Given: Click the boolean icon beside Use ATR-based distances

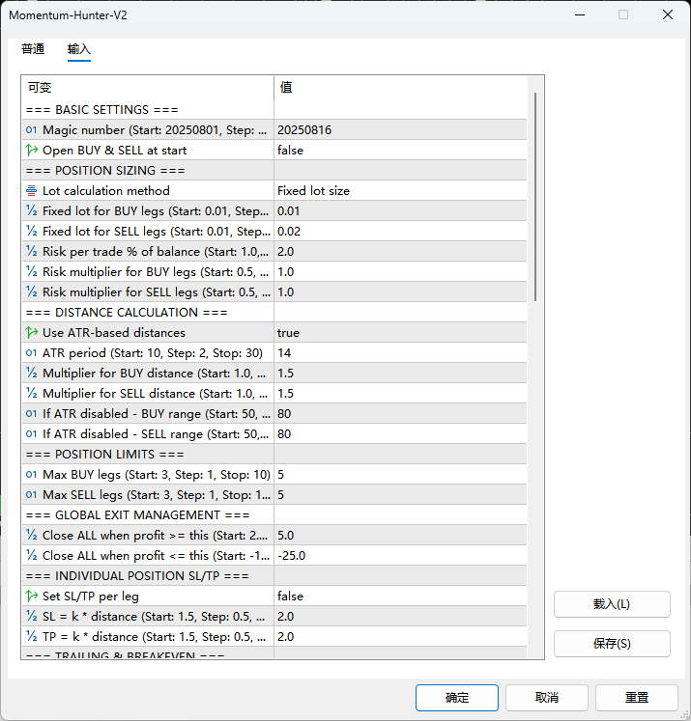Looking at the screenshot, I should (x=32, y=333).
